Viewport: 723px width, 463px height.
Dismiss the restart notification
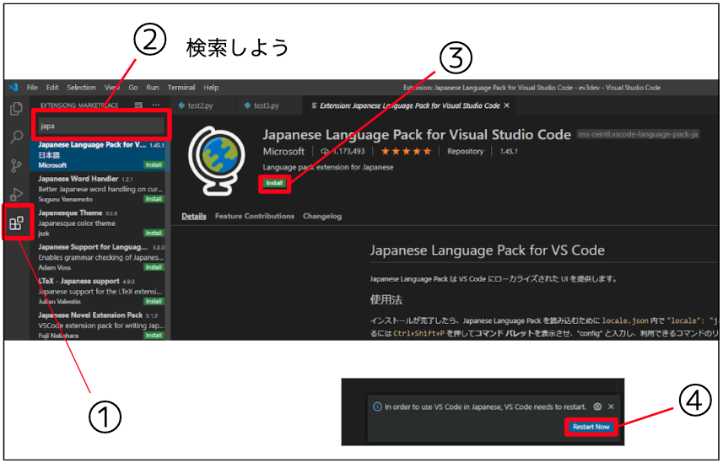[611, 406]
